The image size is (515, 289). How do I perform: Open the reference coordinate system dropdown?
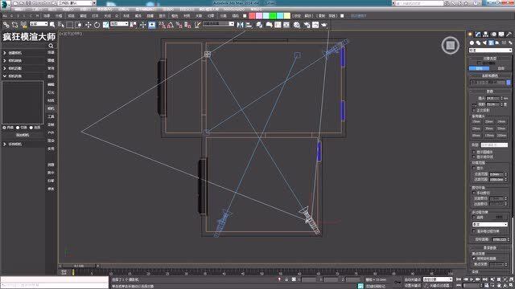coord(119,24)
